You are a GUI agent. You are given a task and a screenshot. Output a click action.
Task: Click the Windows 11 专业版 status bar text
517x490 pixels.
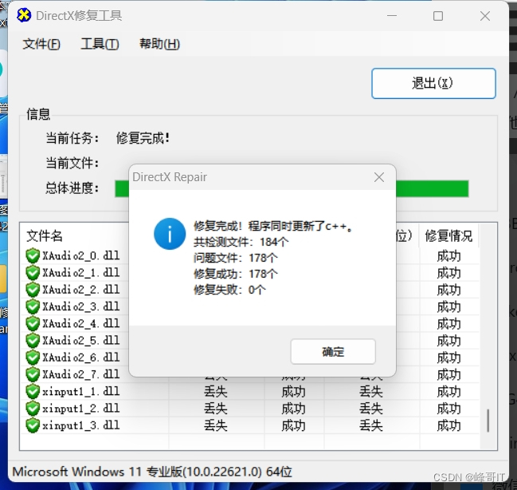point(152,472)
